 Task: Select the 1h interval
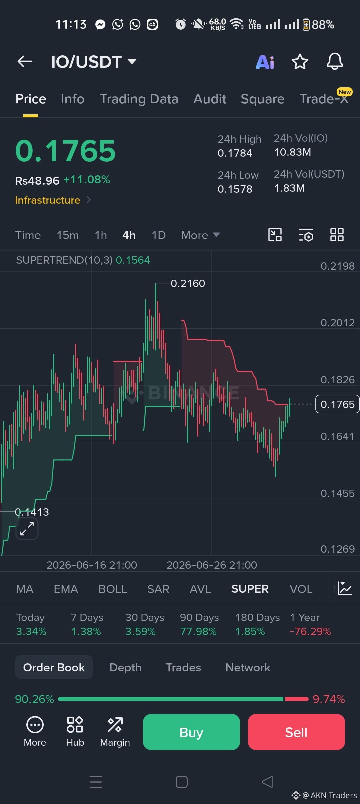click(x=101, y=235)
